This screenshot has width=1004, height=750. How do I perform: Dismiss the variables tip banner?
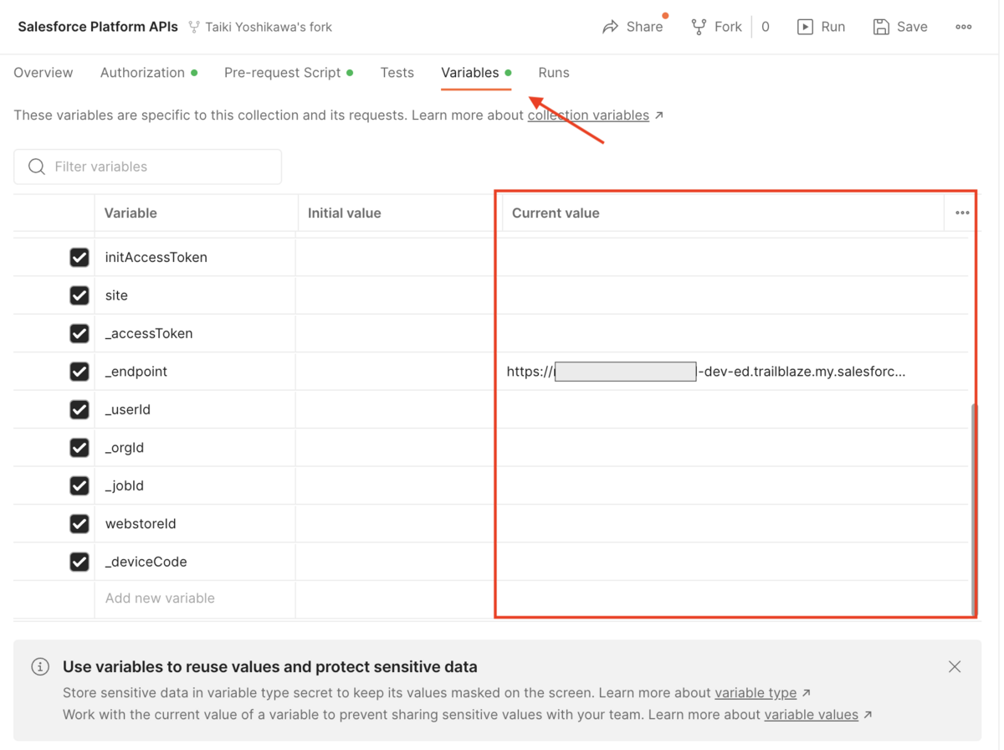pyautogui.click(x=955, y=667)
